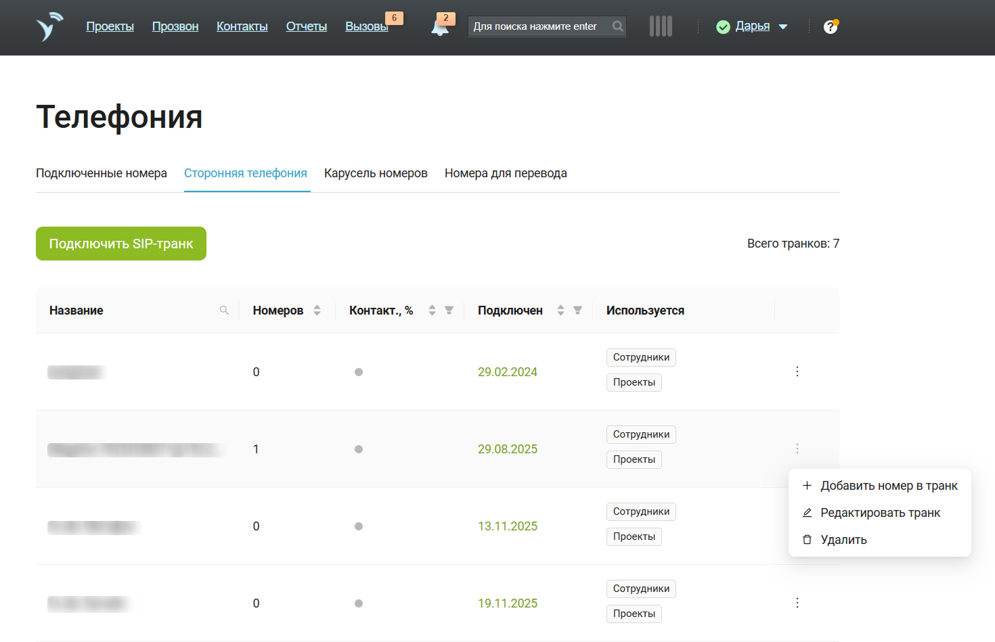The height and width of the screenshot is (642, 995).
Task: Choose Добавить номер в транк
Action: click(x=888, y=486)
